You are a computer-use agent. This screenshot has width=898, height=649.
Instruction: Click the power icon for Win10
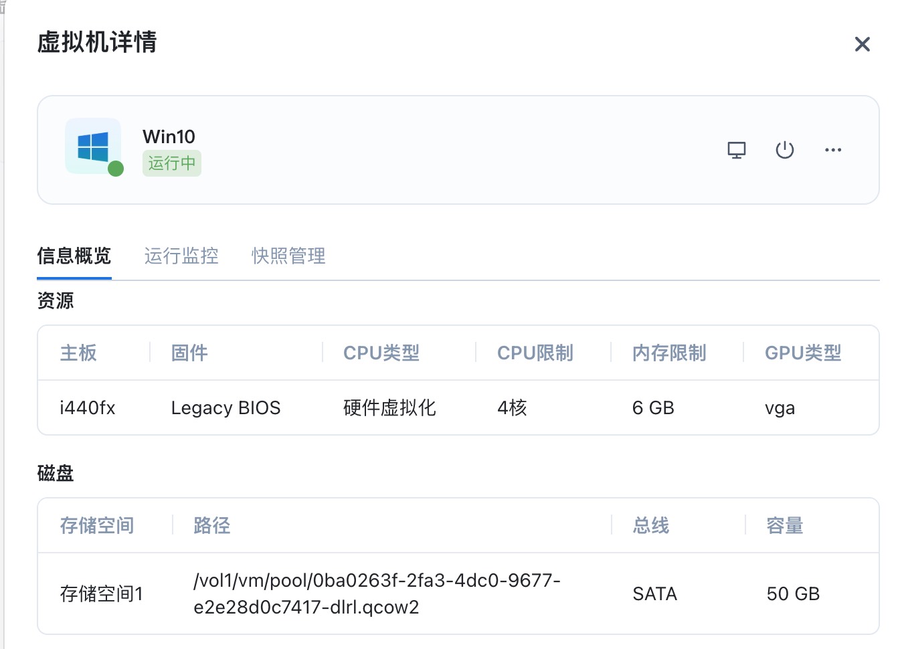784,150
